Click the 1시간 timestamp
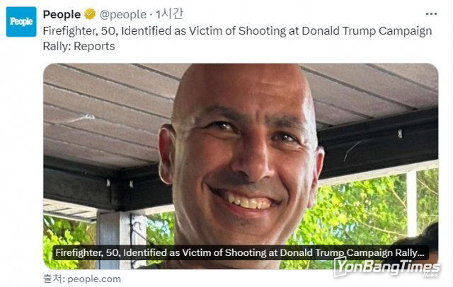Image resolution: width=453 pixels, height=287 pixels. (x=169, y=14)
